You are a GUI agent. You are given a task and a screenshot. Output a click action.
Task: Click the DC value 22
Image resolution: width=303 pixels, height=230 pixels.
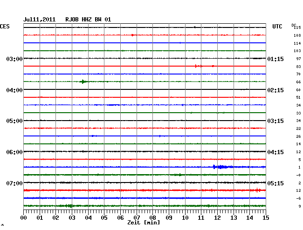[x=298, y=129]
